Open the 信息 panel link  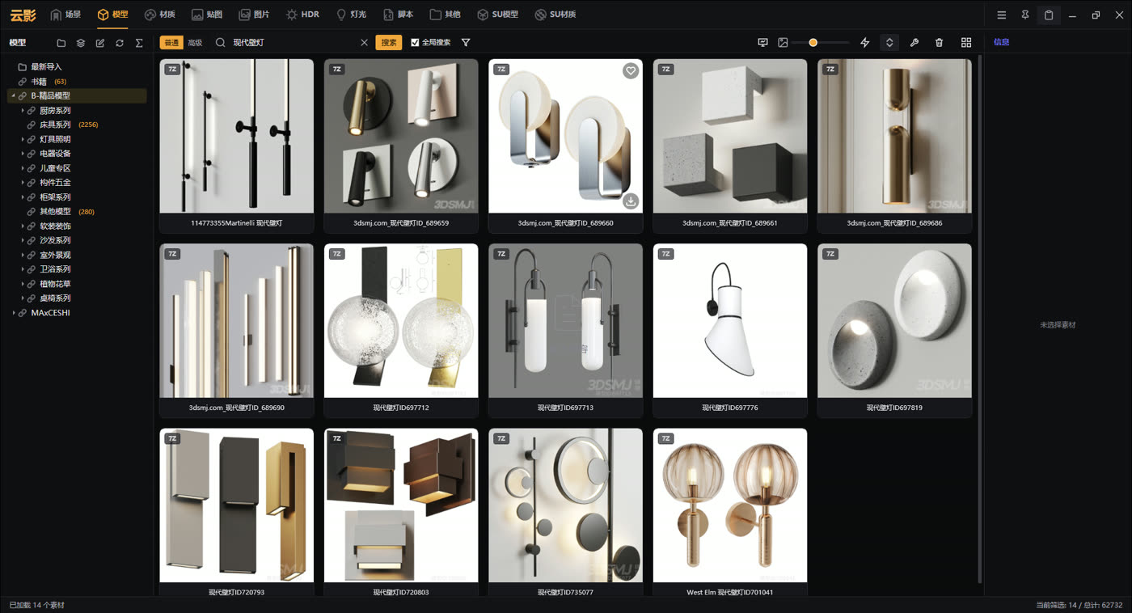[x=1001, y=42]
